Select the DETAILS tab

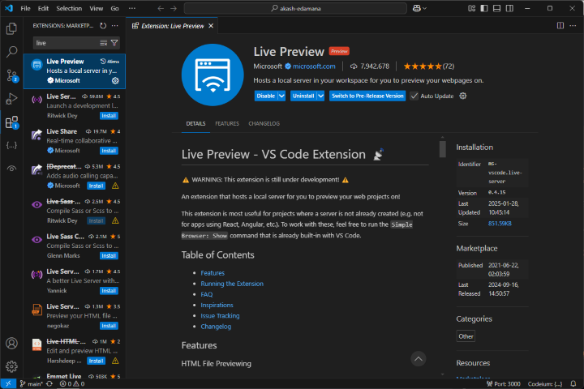[x=196, y=123]
